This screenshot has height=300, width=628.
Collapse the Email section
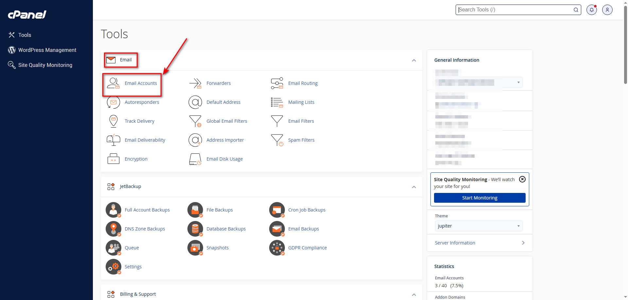click(x=414, y=60)
